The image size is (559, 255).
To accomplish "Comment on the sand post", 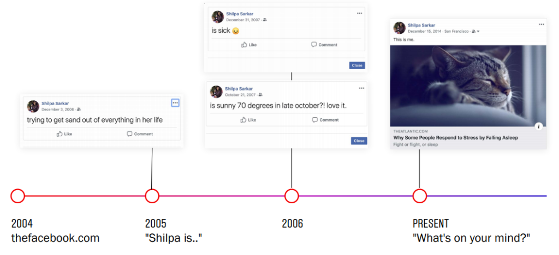I will [x=140, y=134].
